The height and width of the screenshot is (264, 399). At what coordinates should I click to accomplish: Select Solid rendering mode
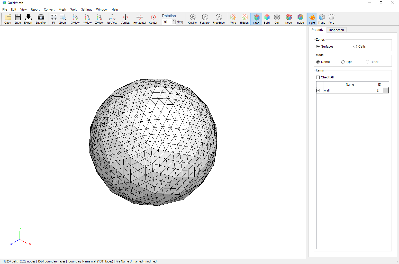267,19
